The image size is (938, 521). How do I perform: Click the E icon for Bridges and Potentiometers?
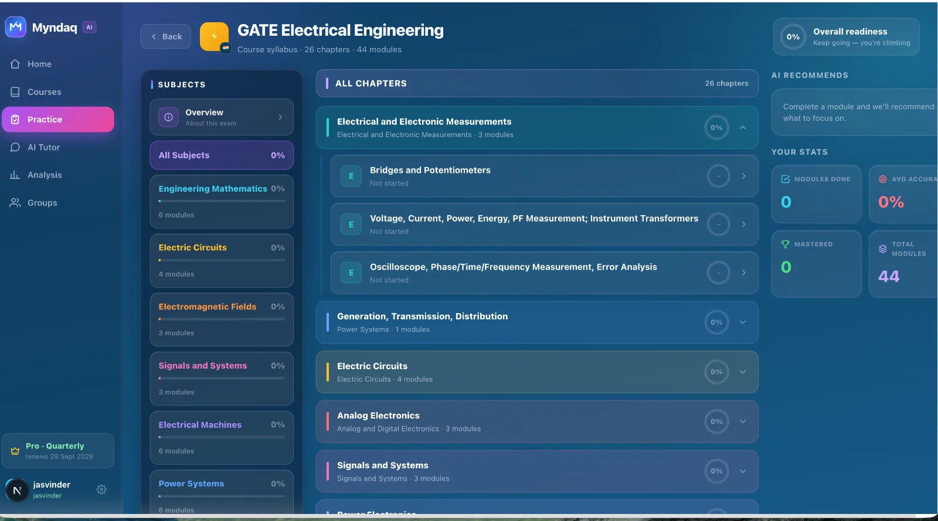point(351,176)
